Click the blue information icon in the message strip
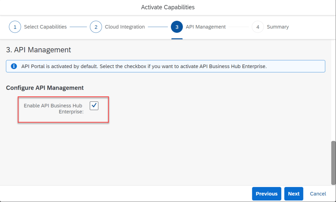This screenshot has width=336, height=202. [x=14, y=66]
